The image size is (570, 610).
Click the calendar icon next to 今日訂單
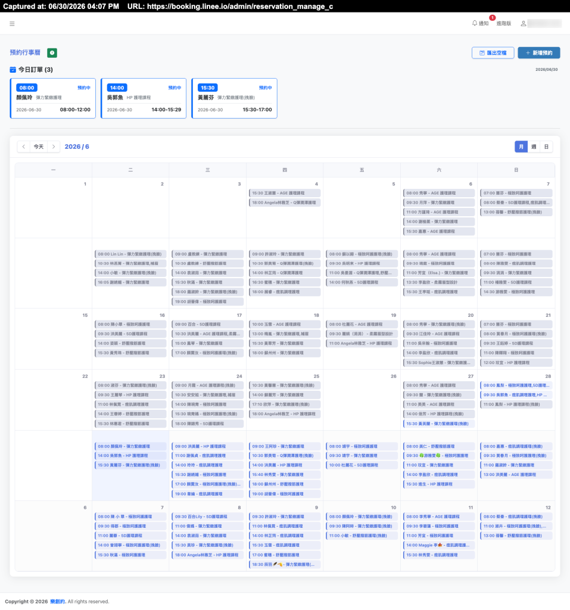(13, 70)
